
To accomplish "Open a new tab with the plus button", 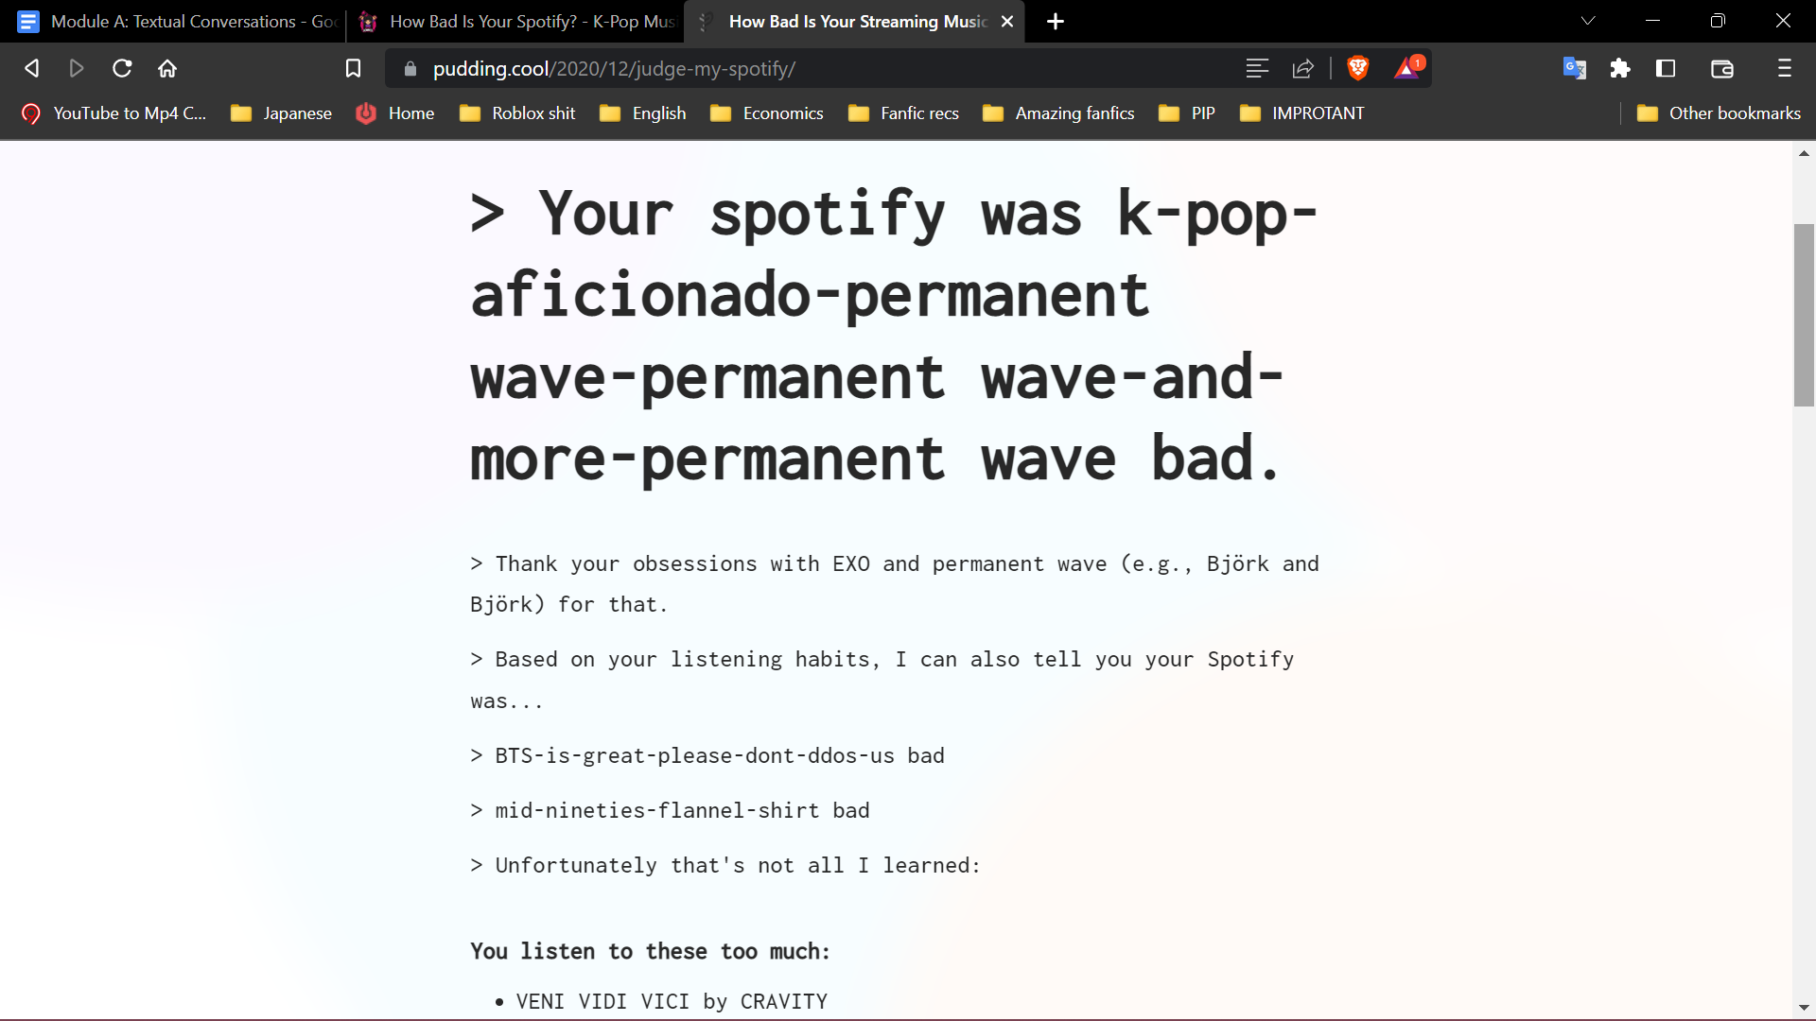I will tap(1056, 21).
